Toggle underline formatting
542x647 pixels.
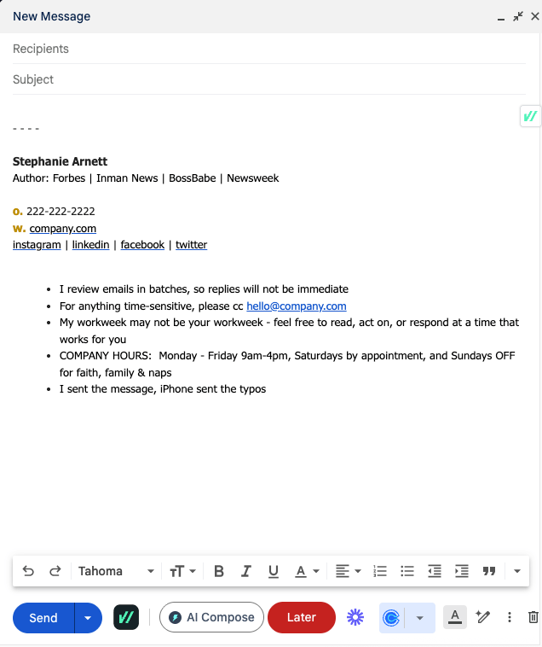pyautogui.click(x=274, y=571)
